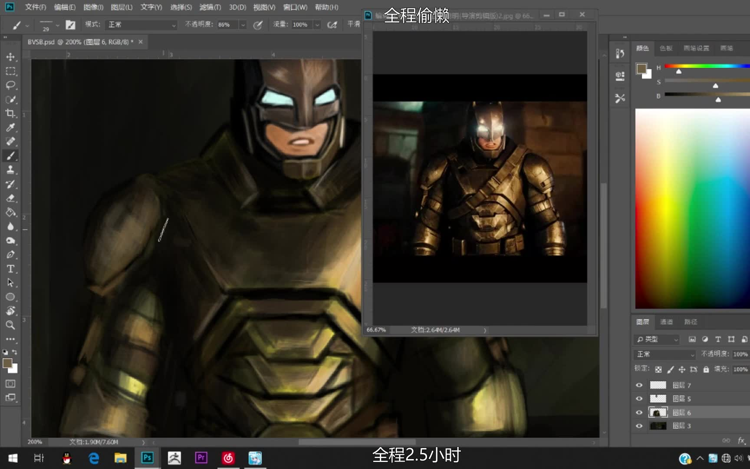Select the Move tool
Image resolution: width=750 pixels, height=469 pixels.
pos(10,57)
